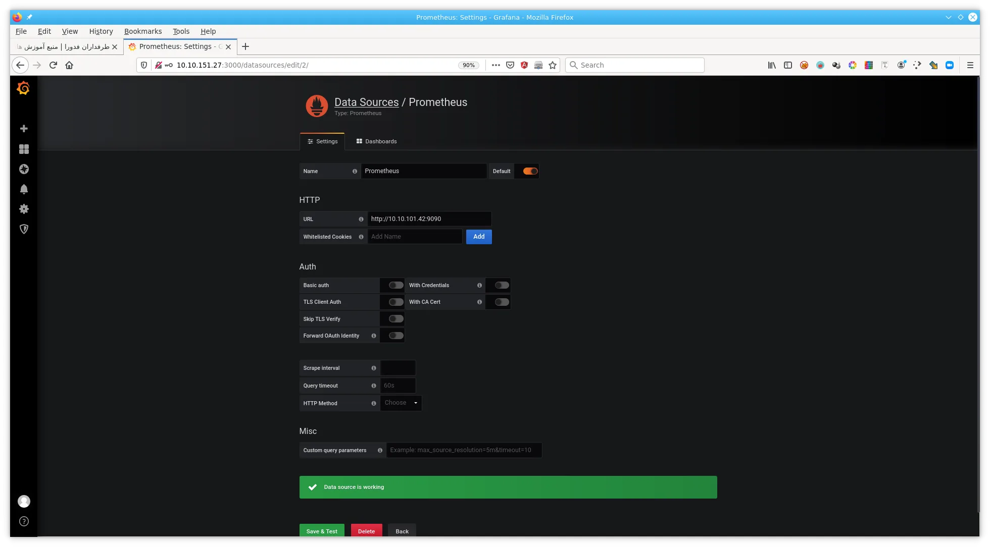The image size is (990, 547).
Task: Open Firefox View menu
Action: (x=70, y=31)
